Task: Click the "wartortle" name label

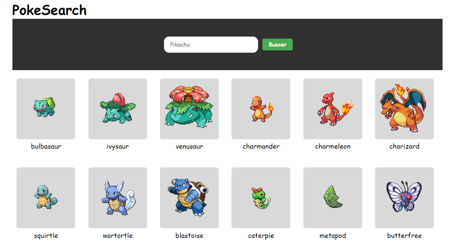Action: click(x=118, y=236)
